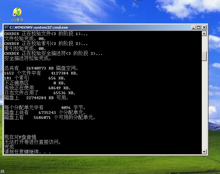This screenshot has height=174, width=220.
Task: Click the QQ音乐 label under the desktop icon
Action: [x=17, y=20]
